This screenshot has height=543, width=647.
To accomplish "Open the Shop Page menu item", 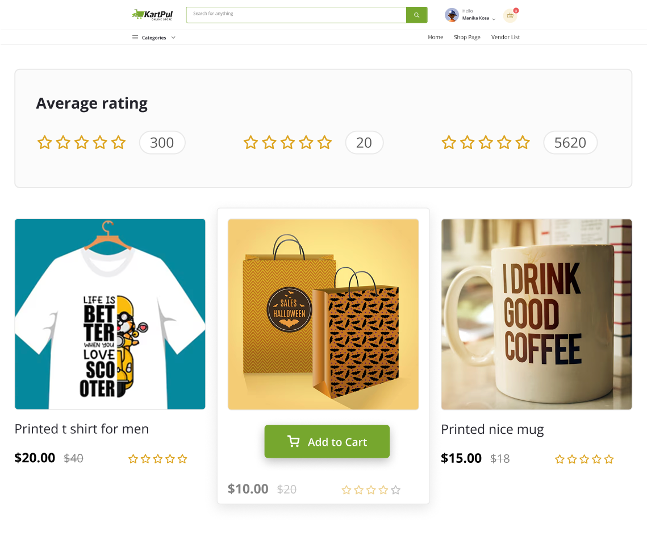I will coord(467,38).
